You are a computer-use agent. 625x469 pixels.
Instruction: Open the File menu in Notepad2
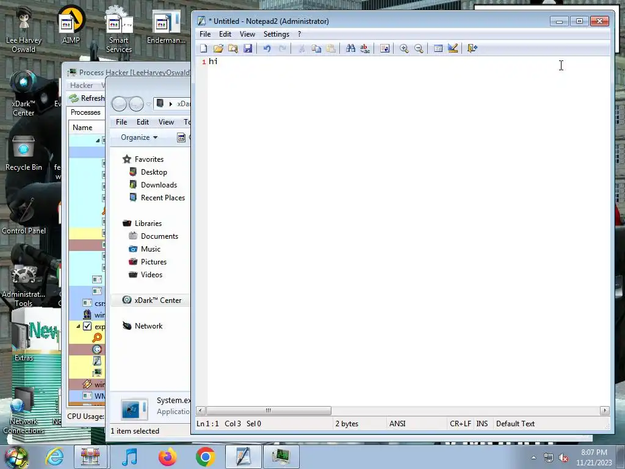[x=205, y=34]
